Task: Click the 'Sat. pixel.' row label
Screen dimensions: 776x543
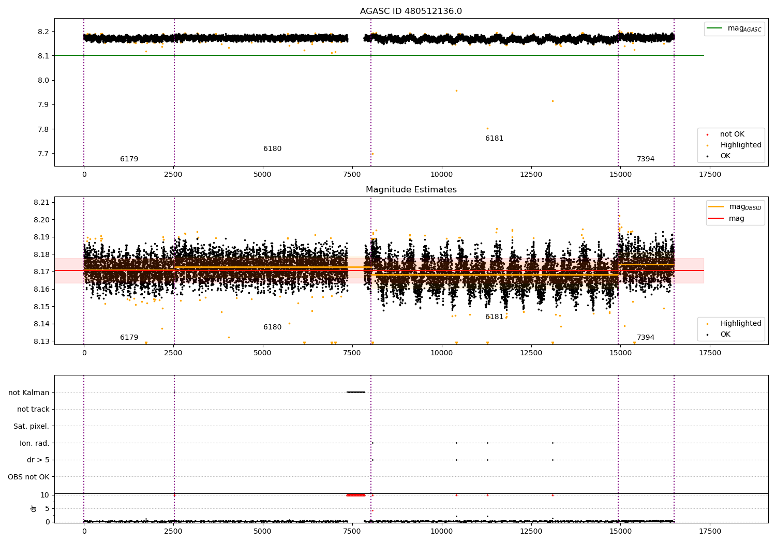Action: (32, 427)
